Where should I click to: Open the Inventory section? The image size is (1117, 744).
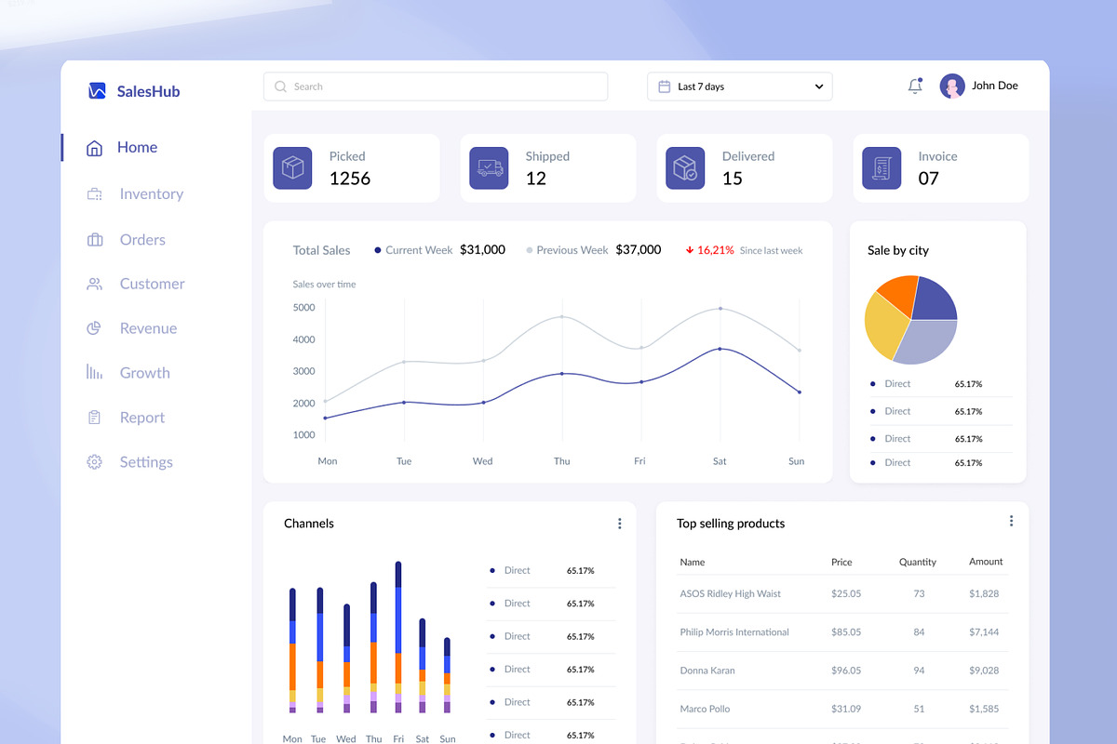point(151,194)
